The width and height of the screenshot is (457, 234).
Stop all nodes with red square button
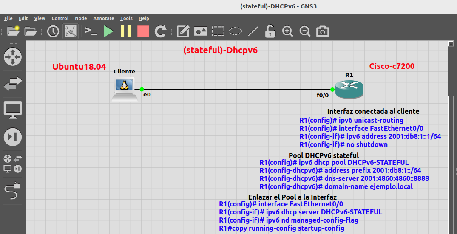point(143,31)
